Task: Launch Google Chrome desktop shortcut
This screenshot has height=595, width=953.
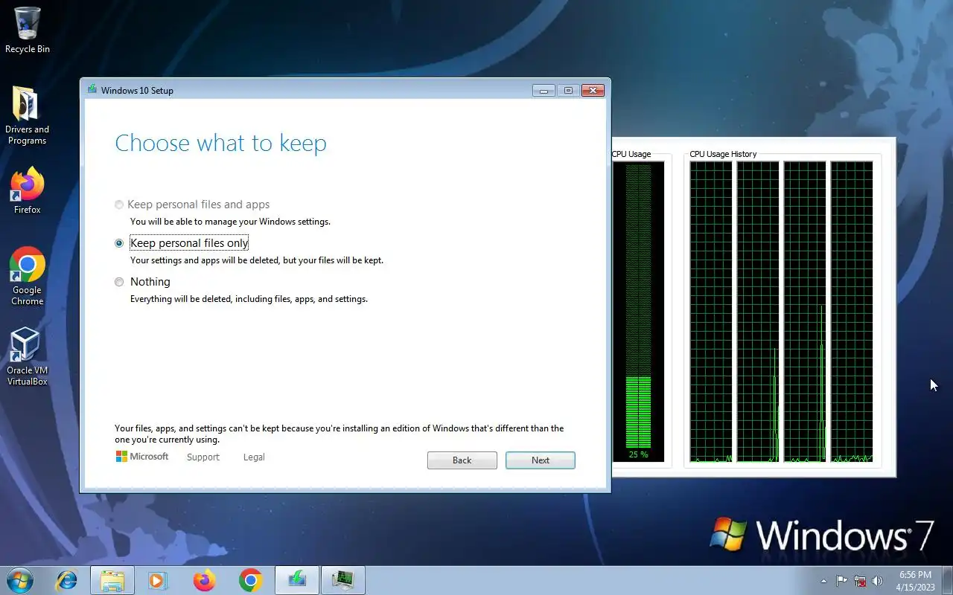Action: [28, 276]
